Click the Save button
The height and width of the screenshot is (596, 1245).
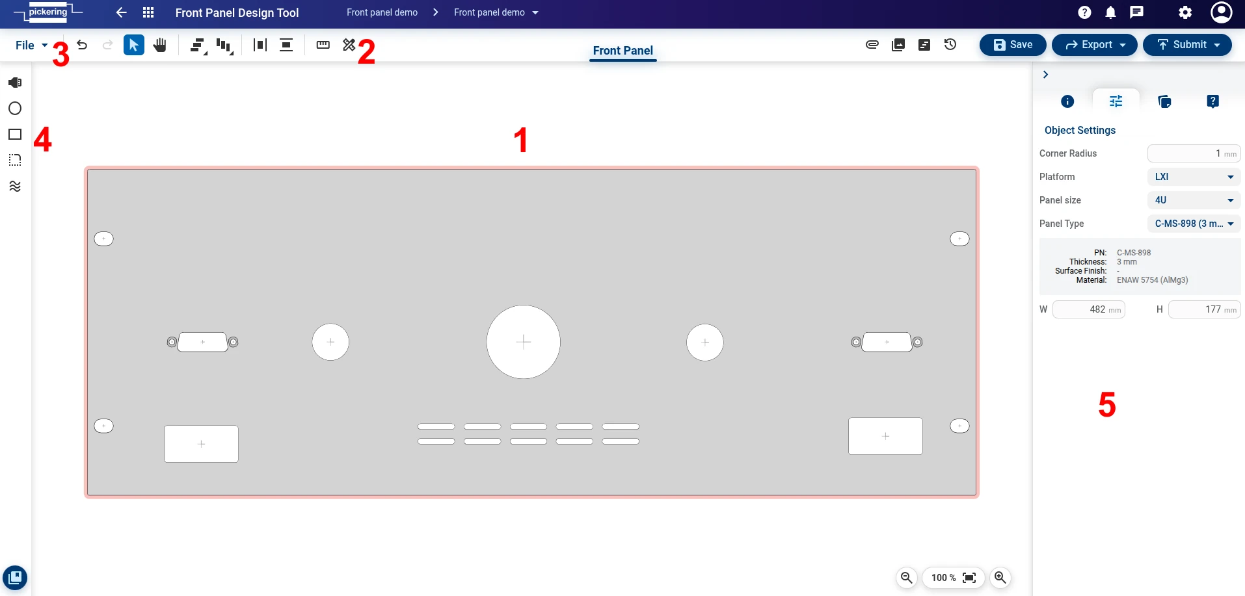click(x=1013, y=45)
